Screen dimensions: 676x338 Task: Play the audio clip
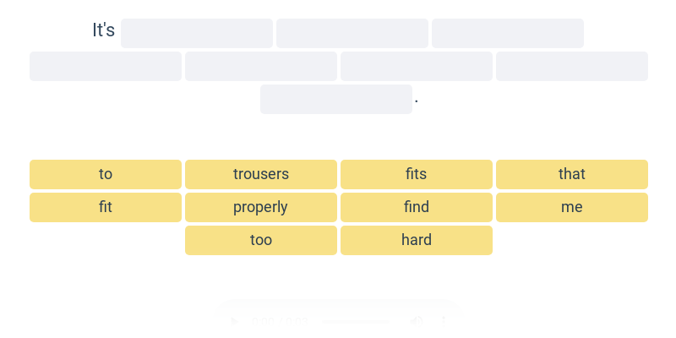[x=234, y=321]
